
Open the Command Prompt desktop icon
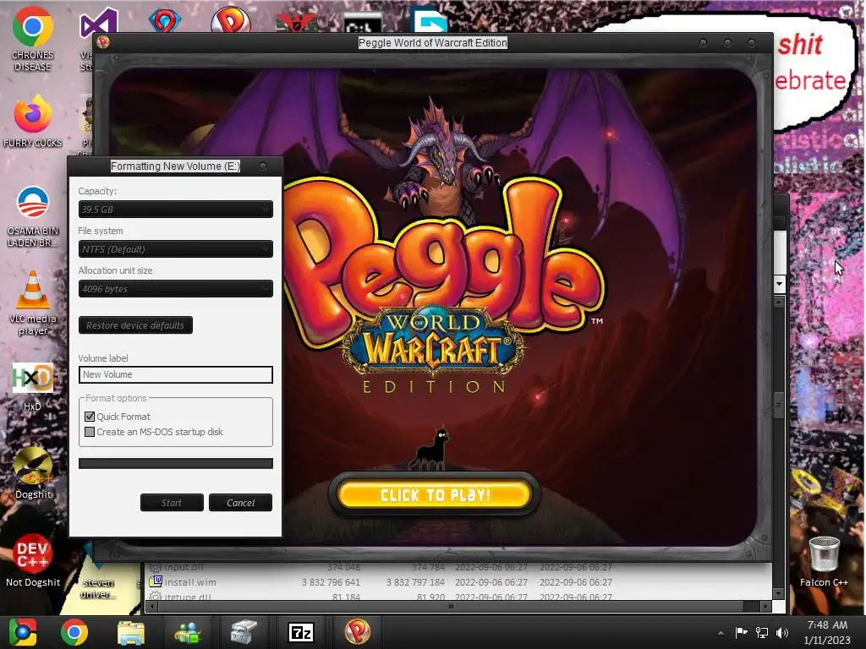pyautogui.click(x=362, y=23)
